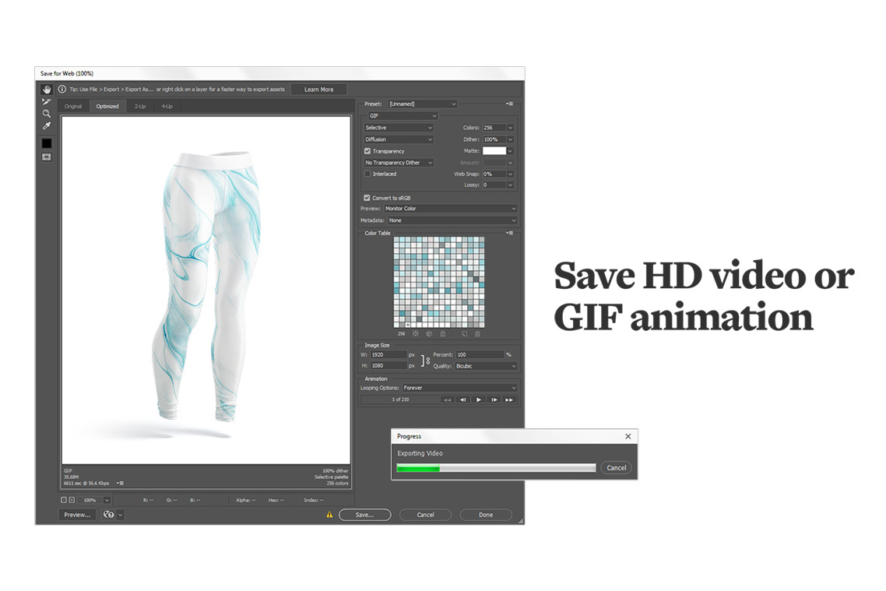The width and height of the screenshot is (886, 591).
Task: Disable Convert to sRGB checkbox
Action: 367,198
